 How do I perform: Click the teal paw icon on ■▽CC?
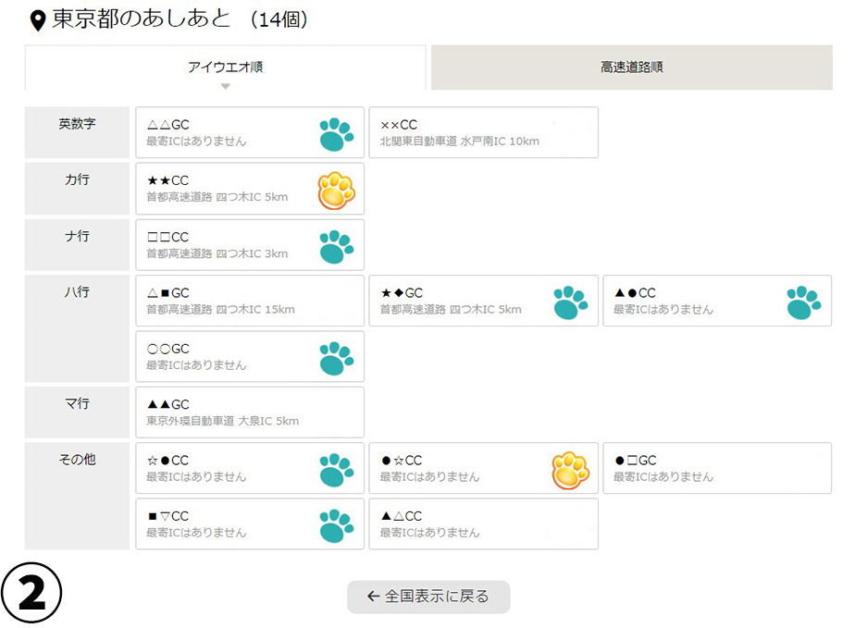[x=336, y=525]
